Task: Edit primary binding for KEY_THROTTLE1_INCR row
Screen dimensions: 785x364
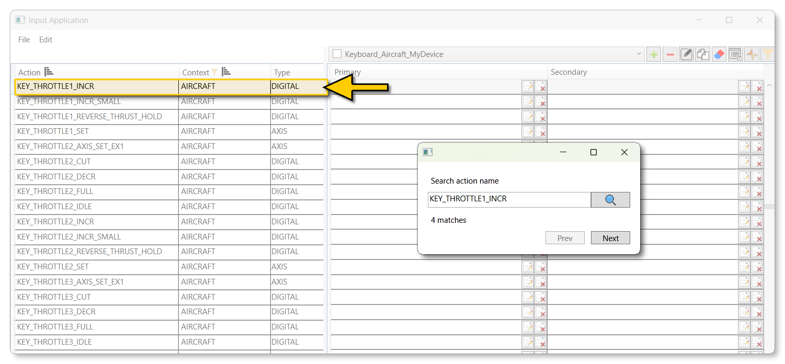Action: point(528,87)
